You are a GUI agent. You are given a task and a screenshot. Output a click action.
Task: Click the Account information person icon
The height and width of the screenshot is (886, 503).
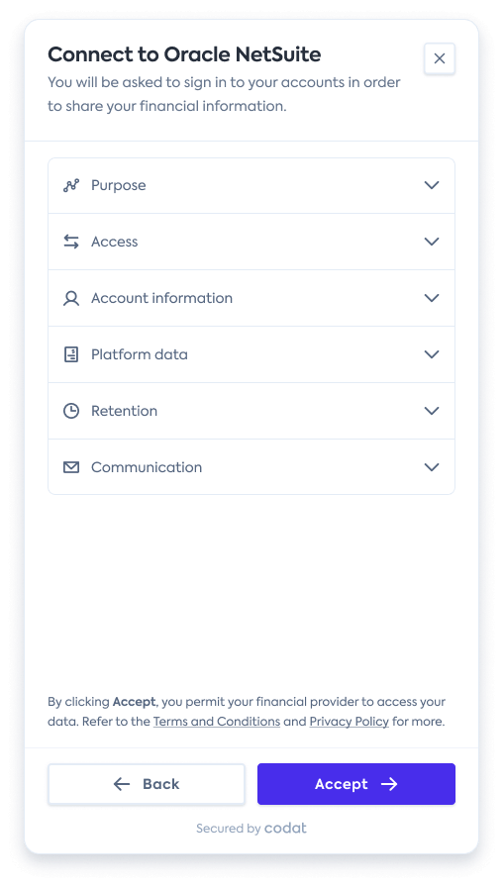71,298
